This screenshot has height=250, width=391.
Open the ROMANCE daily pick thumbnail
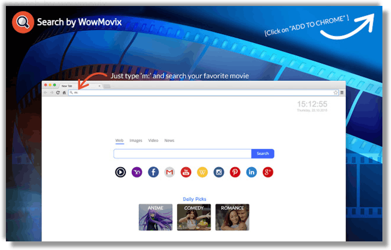[x=232, y=217]
